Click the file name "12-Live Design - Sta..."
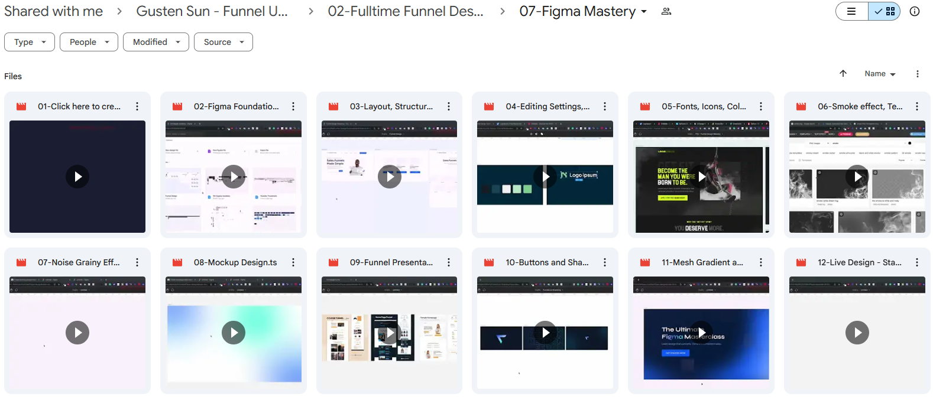 coord(860,262)
